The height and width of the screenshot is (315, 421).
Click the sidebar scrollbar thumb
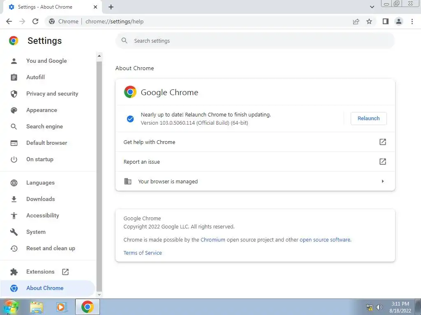99,176
